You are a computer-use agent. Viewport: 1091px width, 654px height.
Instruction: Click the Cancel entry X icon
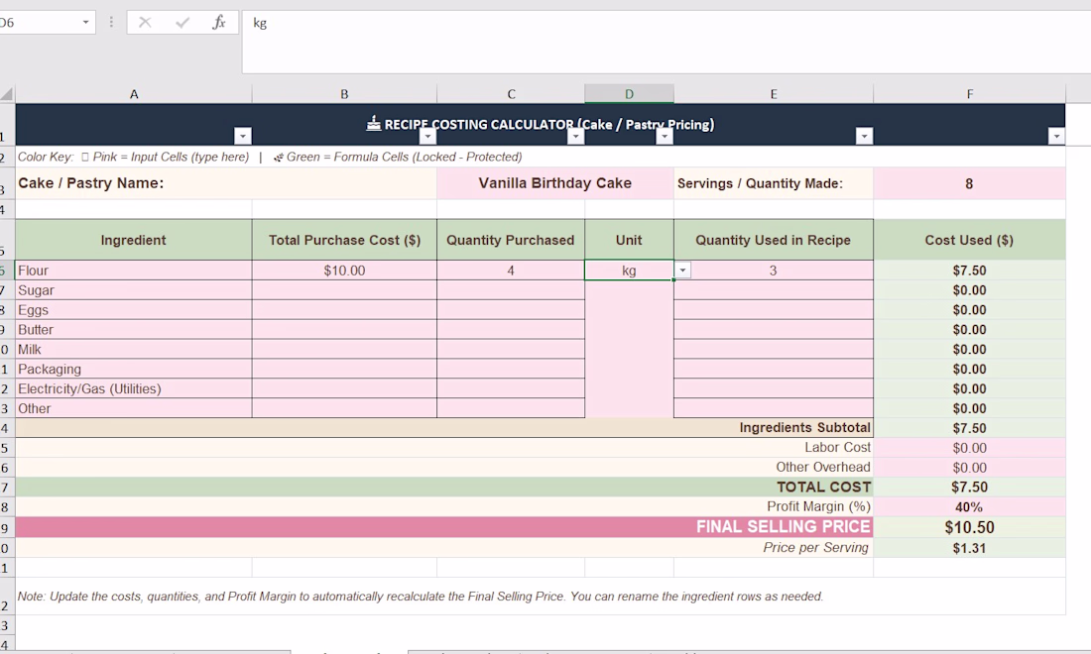click(x=145, y=22)
